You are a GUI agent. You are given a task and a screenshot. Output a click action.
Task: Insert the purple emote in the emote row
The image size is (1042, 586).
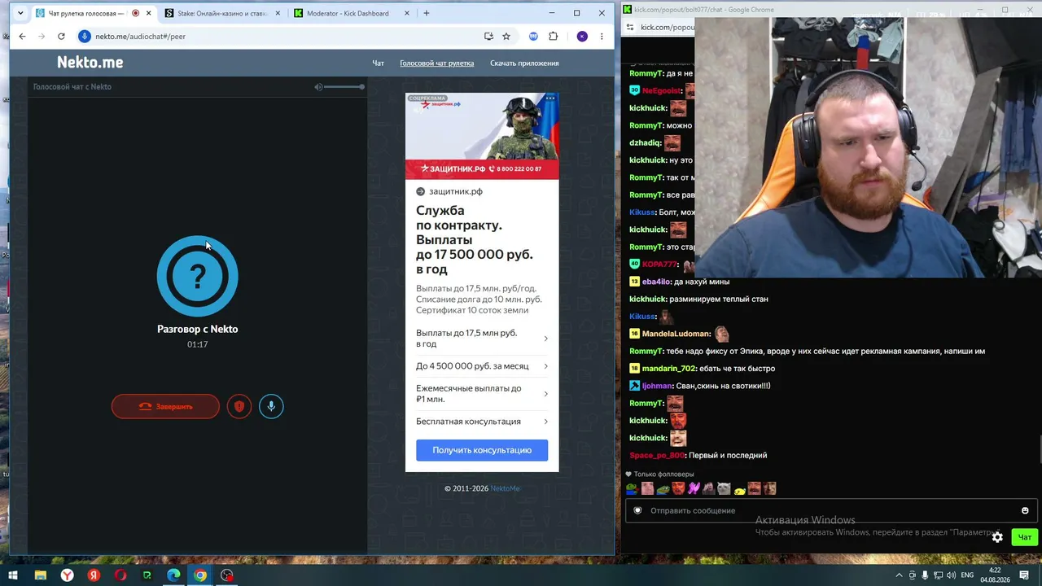[x=694, y=488]
